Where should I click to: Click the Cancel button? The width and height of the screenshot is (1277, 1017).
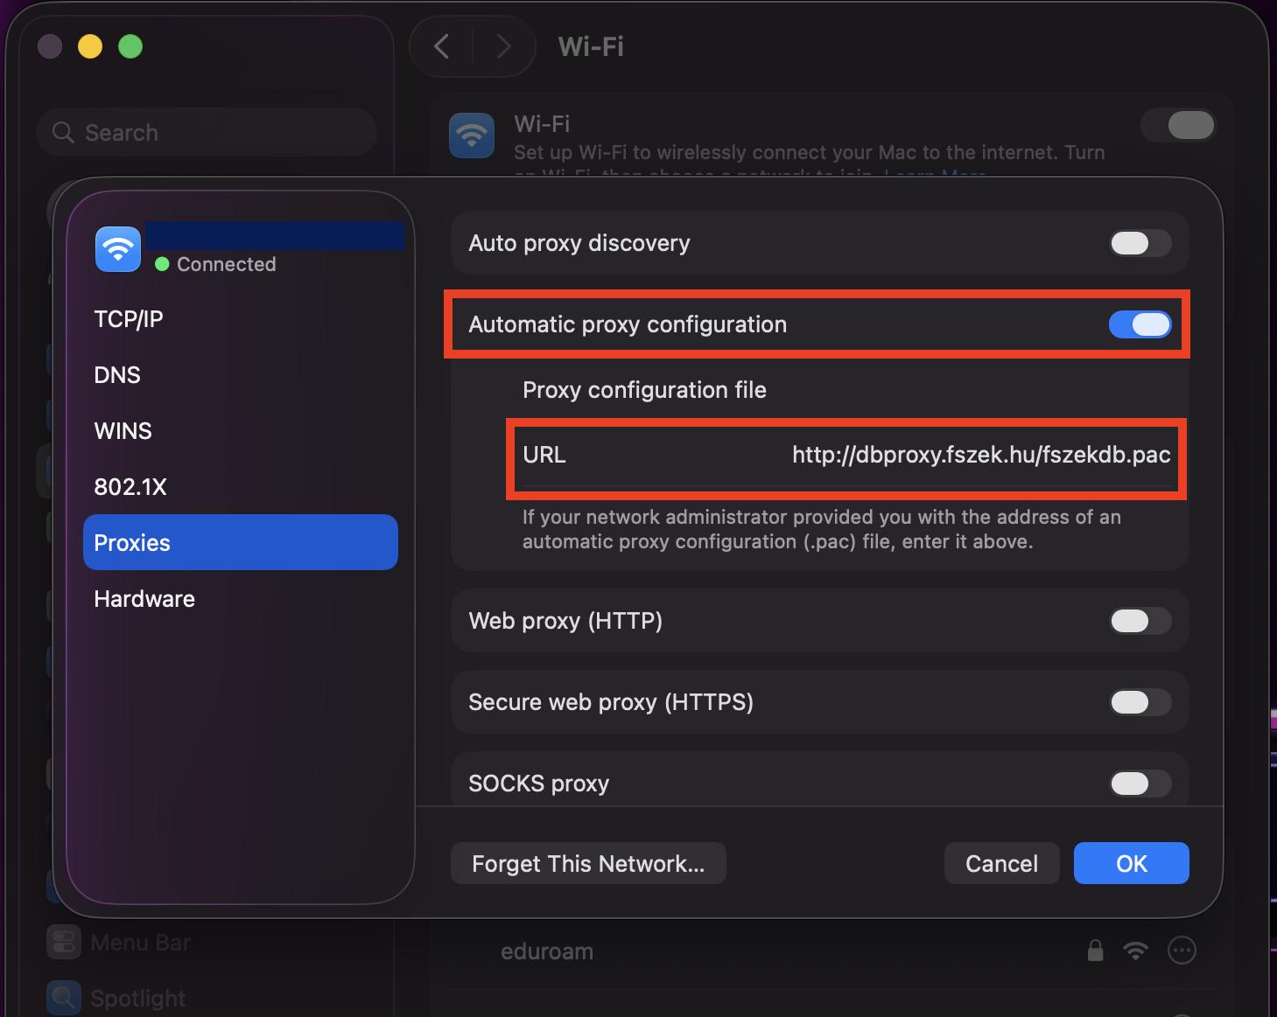click(x=1001, y=864)
